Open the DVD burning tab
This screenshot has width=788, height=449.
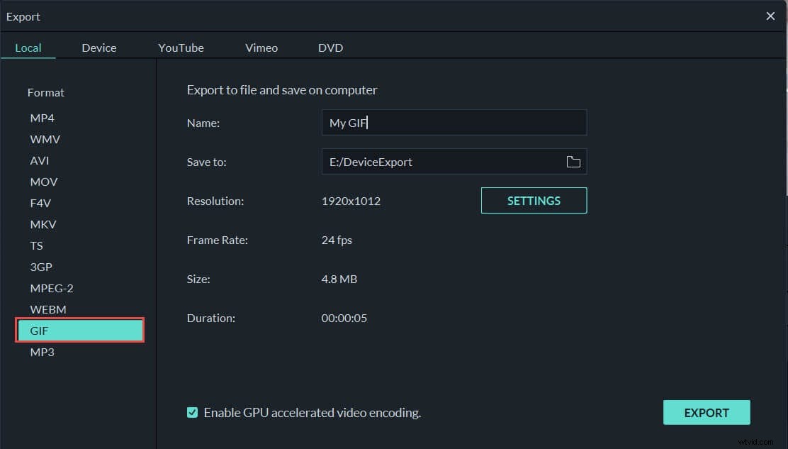point(330,48)
